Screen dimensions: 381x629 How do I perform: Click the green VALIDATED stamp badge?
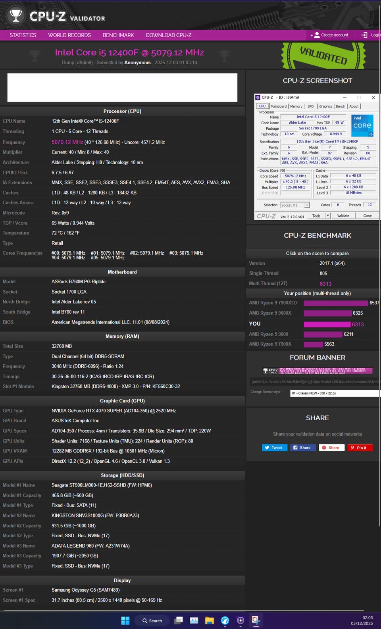[x=323, y=56]
